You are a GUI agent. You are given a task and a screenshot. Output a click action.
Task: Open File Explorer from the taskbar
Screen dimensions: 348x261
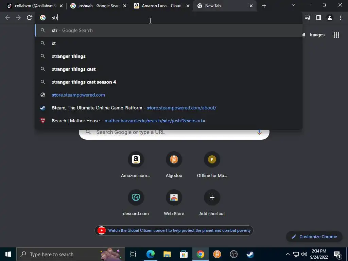tap(167, 254)
